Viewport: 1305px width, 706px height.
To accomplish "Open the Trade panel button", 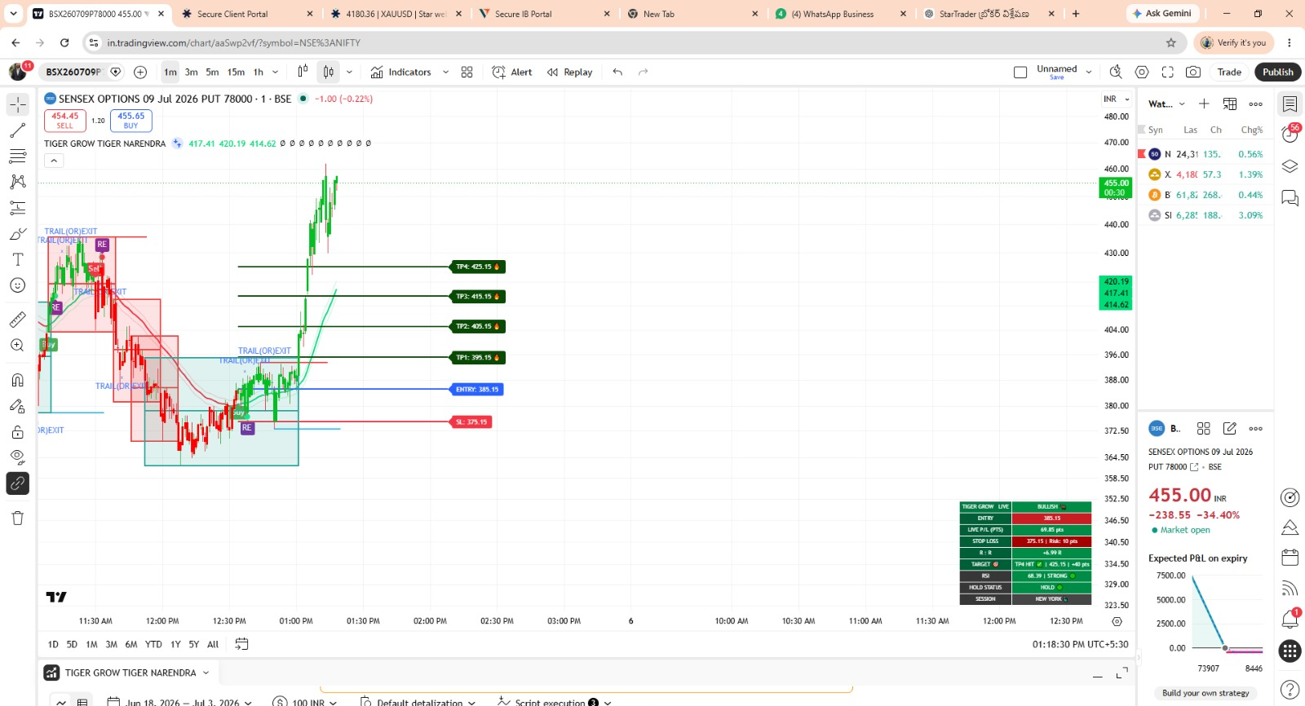I will (x=1229, y=72).
